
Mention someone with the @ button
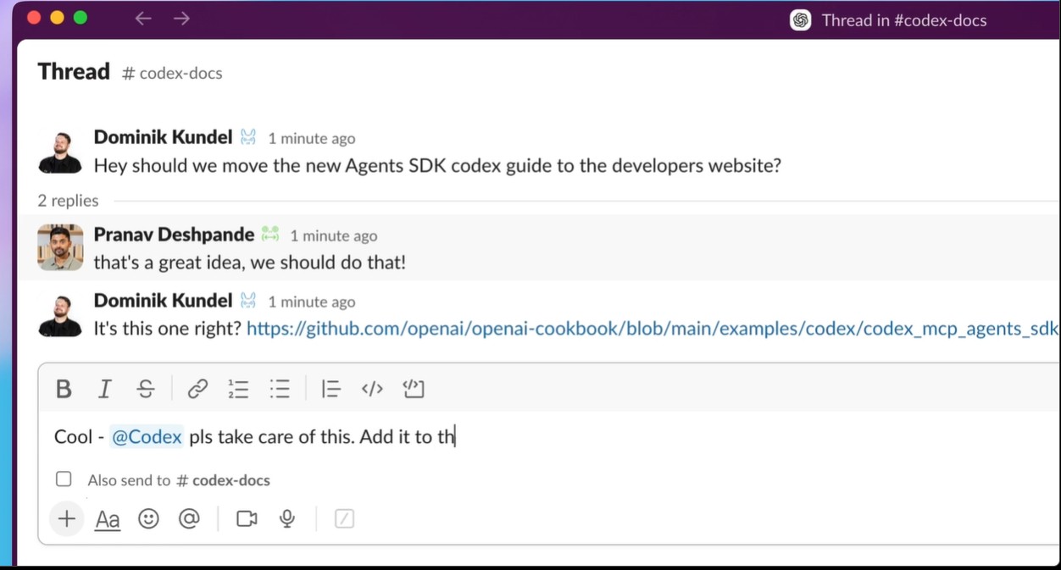(189, 519)
